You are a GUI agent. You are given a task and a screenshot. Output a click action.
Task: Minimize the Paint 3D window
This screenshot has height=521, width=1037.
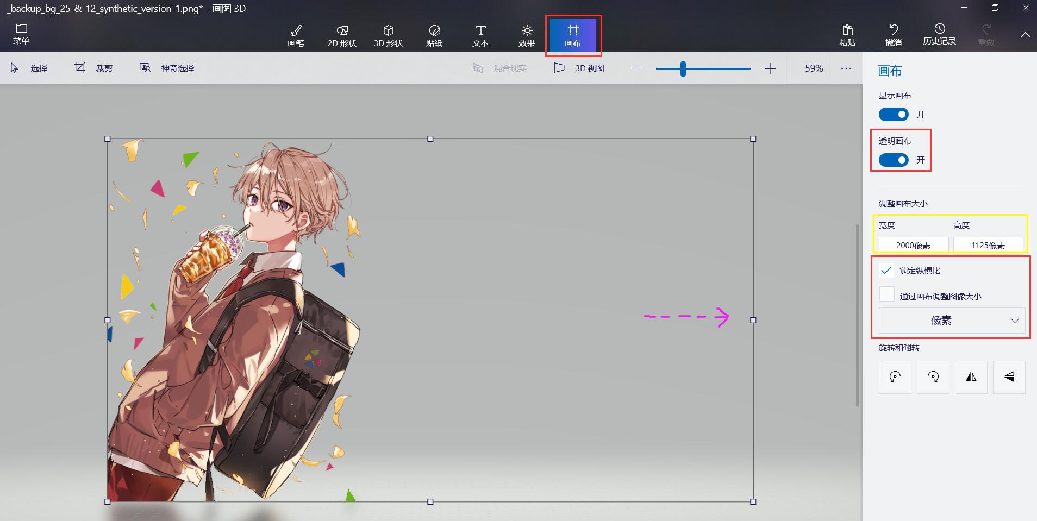click(965, 8)
